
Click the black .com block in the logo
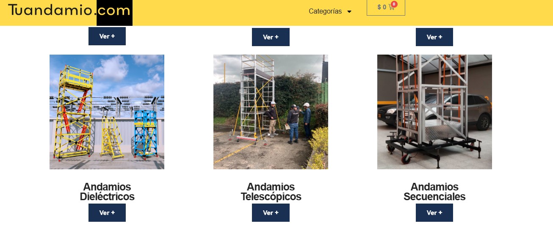point(114,13)
